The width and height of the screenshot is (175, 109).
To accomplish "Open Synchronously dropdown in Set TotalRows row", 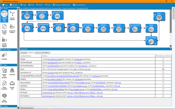I will (54, 96).
